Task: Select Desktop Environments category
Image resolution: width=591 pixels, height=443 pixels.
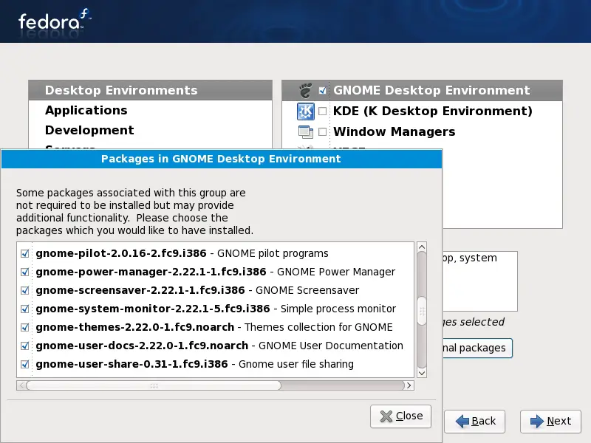Action: (x=151, y=90)
